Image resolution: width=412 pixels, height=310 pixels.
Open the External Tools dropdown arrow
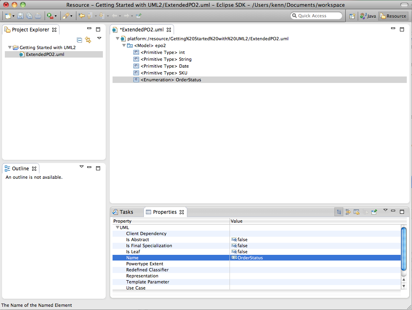pyautogui.click(x=56, y=17)
